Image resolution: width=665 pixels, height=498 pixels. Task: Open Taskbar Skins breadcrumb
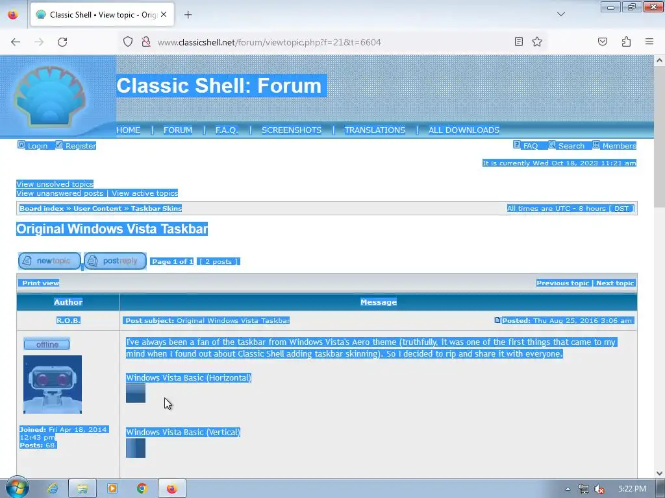tap(156, 208)
